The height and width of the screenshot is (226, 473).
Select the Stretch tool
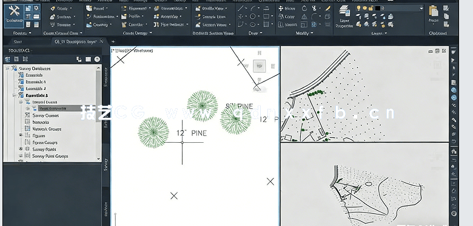[287, 25]
